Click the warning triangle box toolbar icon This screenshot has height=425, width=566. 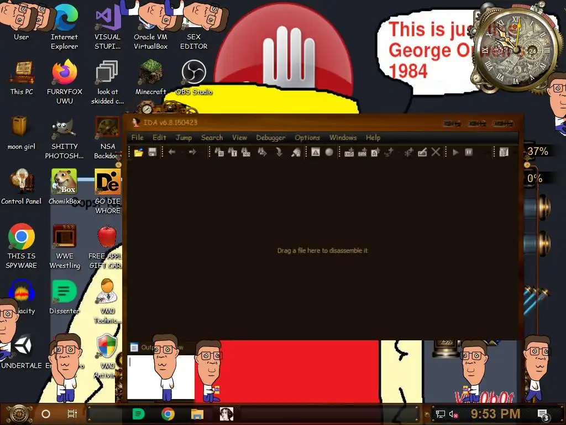tap(316, 152)
